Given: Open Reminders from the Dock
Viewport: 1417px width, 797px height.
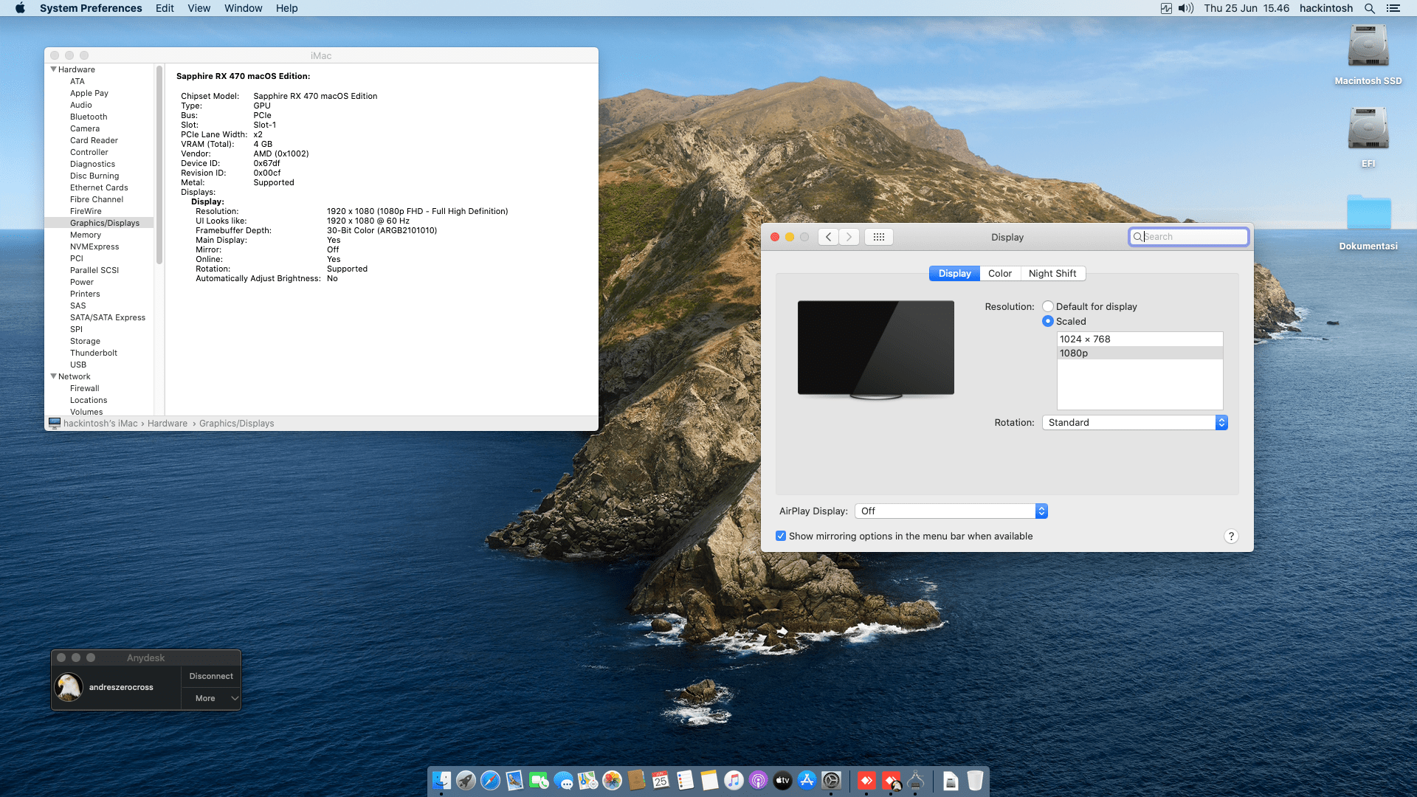Looking at the screenshot, I should 685,780.
